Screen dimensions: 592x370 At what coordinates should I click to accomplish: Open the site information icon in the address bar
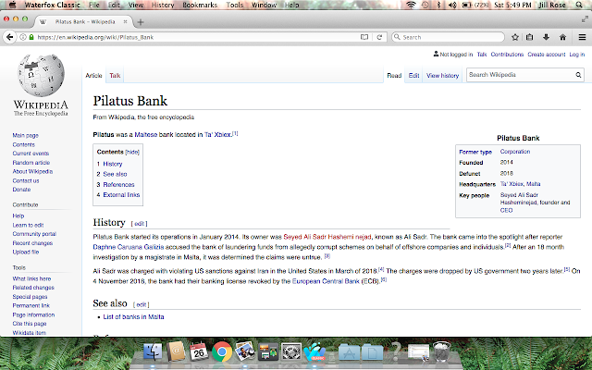[23, 37]
